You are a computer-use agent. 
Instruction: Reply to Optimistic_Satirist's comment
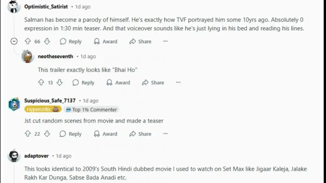(x=71, y=41)
